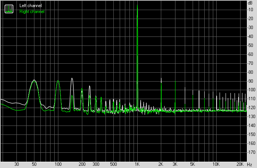Click the '-130' dB axis label
This screenshot has width=257, height=168.
click(x=252, y=117)
